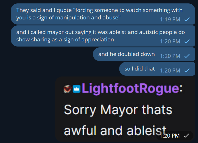
Task: Click the checkmark on the 1:19 PM message
Action: pos(187,19)
